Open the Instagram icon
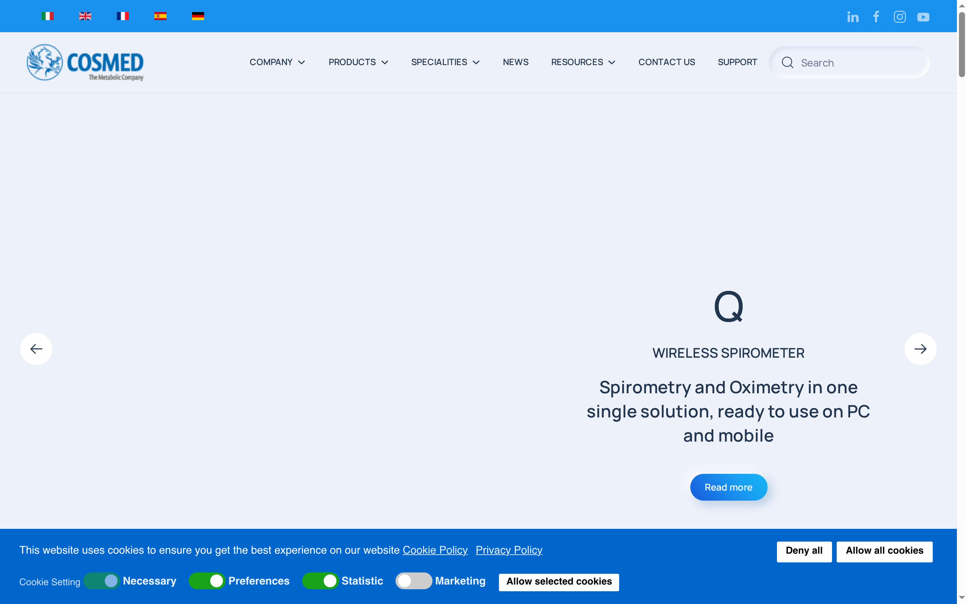This screenshot has height=604, width=967. tap(900, 16)
